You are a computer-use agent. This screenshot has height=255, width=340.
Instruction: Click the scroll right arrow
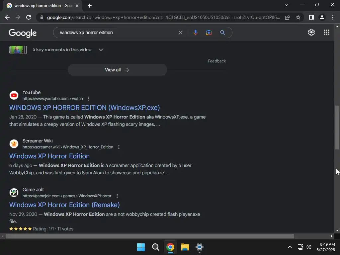332,236
